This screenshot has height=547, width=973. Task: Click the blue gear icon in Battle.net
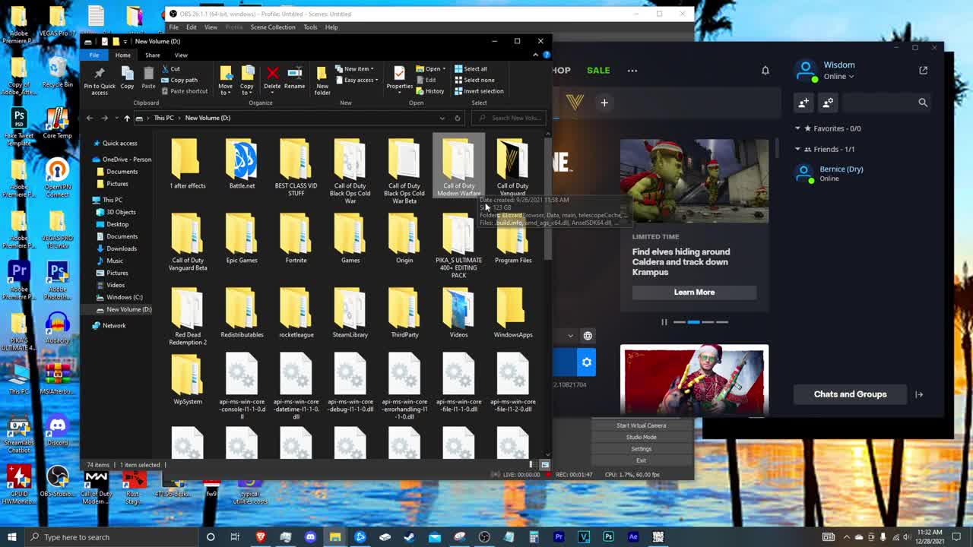[586, 362]
